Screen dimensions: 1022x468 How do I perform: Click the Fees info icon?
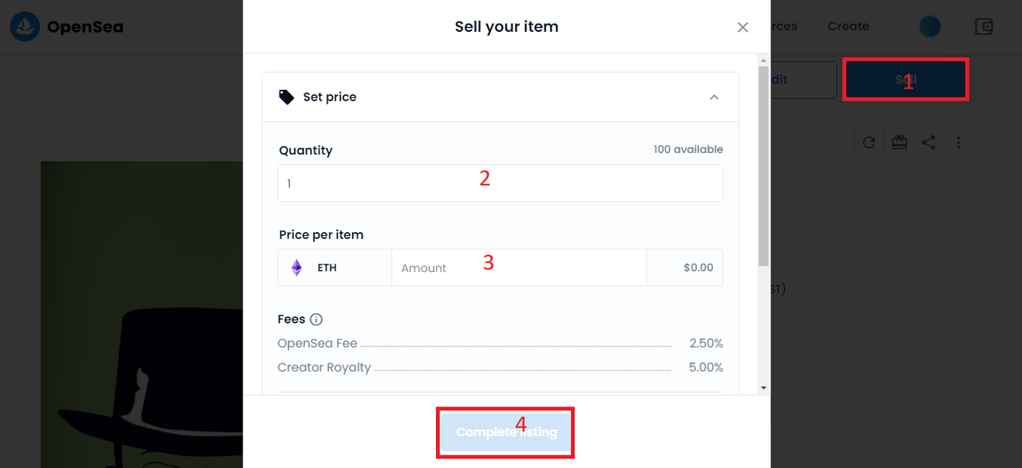click(x=316, y=320)
